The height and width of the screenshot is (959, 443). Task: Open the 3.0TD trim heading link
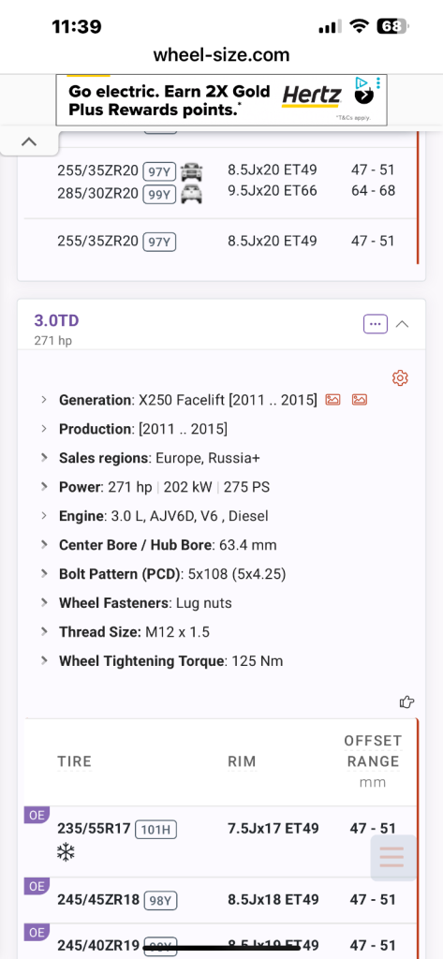pyautogui.click(x=56, y=320)
